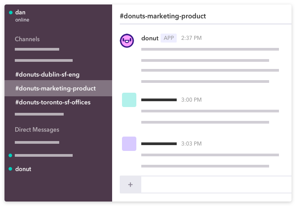Select the #donuts-marketing-product channel in sidebar
Screen dimensions: 296x206
(x=58, y=88)
